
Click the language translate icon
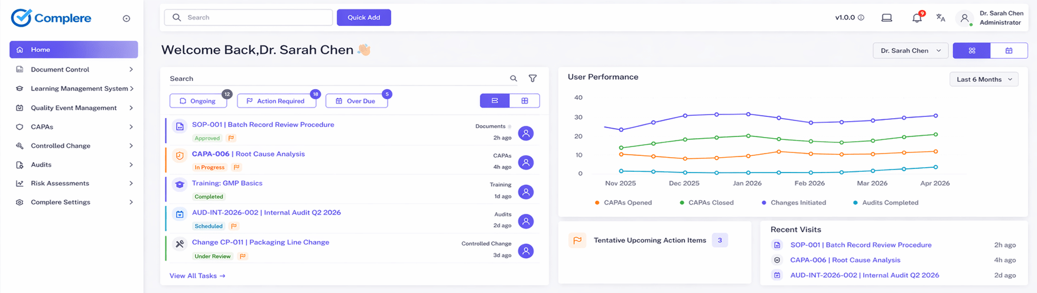click(x=941, y=18)
